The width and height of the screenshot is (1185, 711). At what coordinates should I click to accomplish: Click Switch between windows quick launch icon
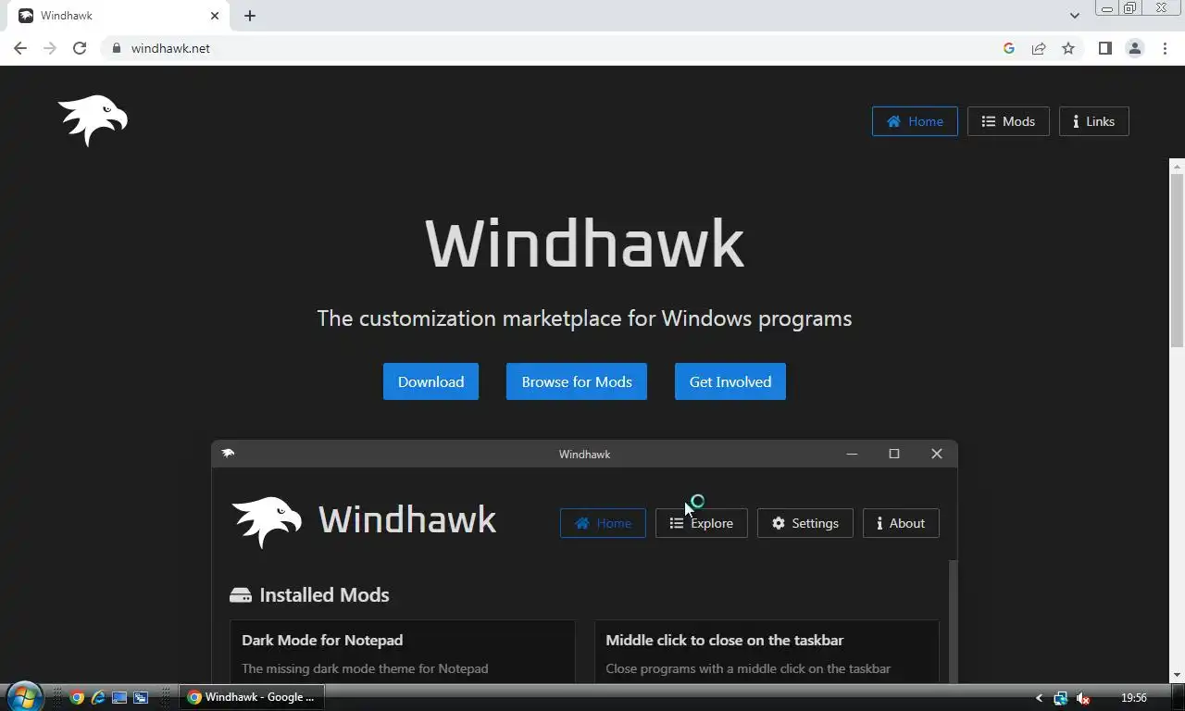click(141, 697)
